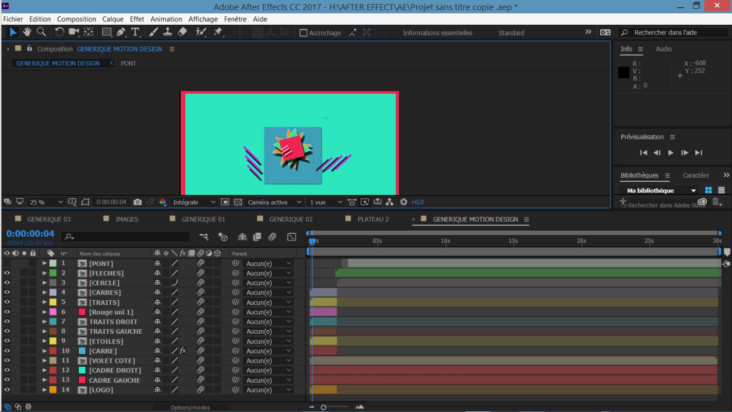Hide the FLECHES layer

7,273
